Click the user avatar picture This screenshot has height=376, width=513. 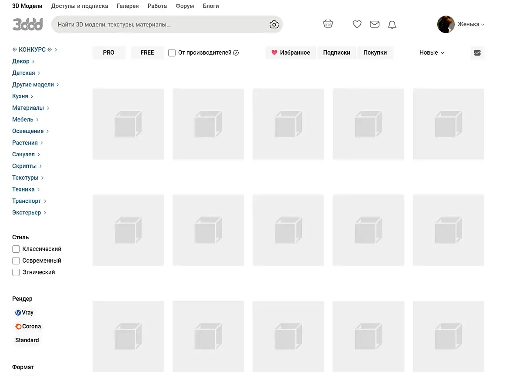coord(446,24)
